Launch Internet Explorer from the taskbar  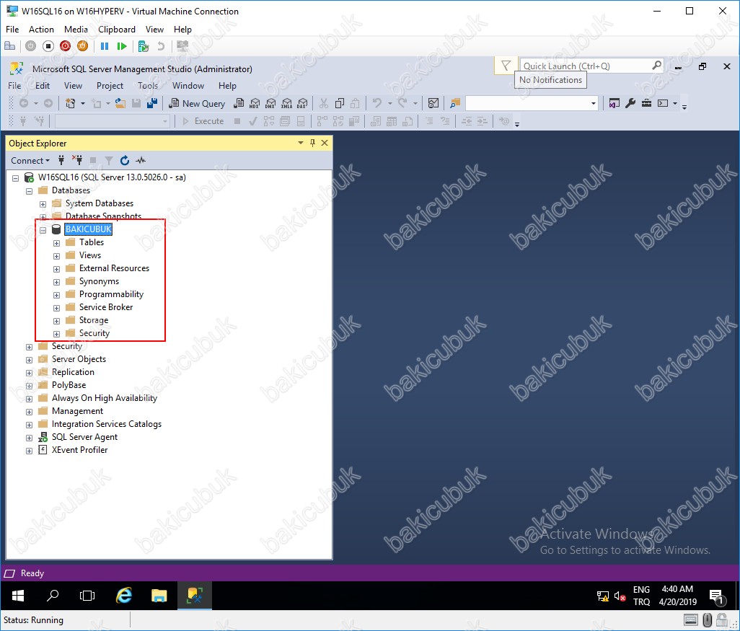coord(123,596)
